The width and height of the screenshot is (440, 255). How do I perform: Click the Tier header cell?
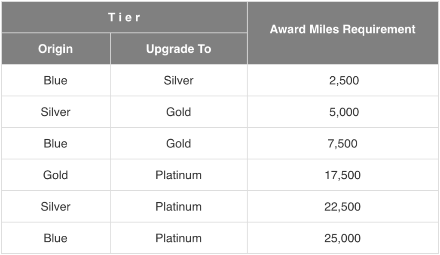124,17
